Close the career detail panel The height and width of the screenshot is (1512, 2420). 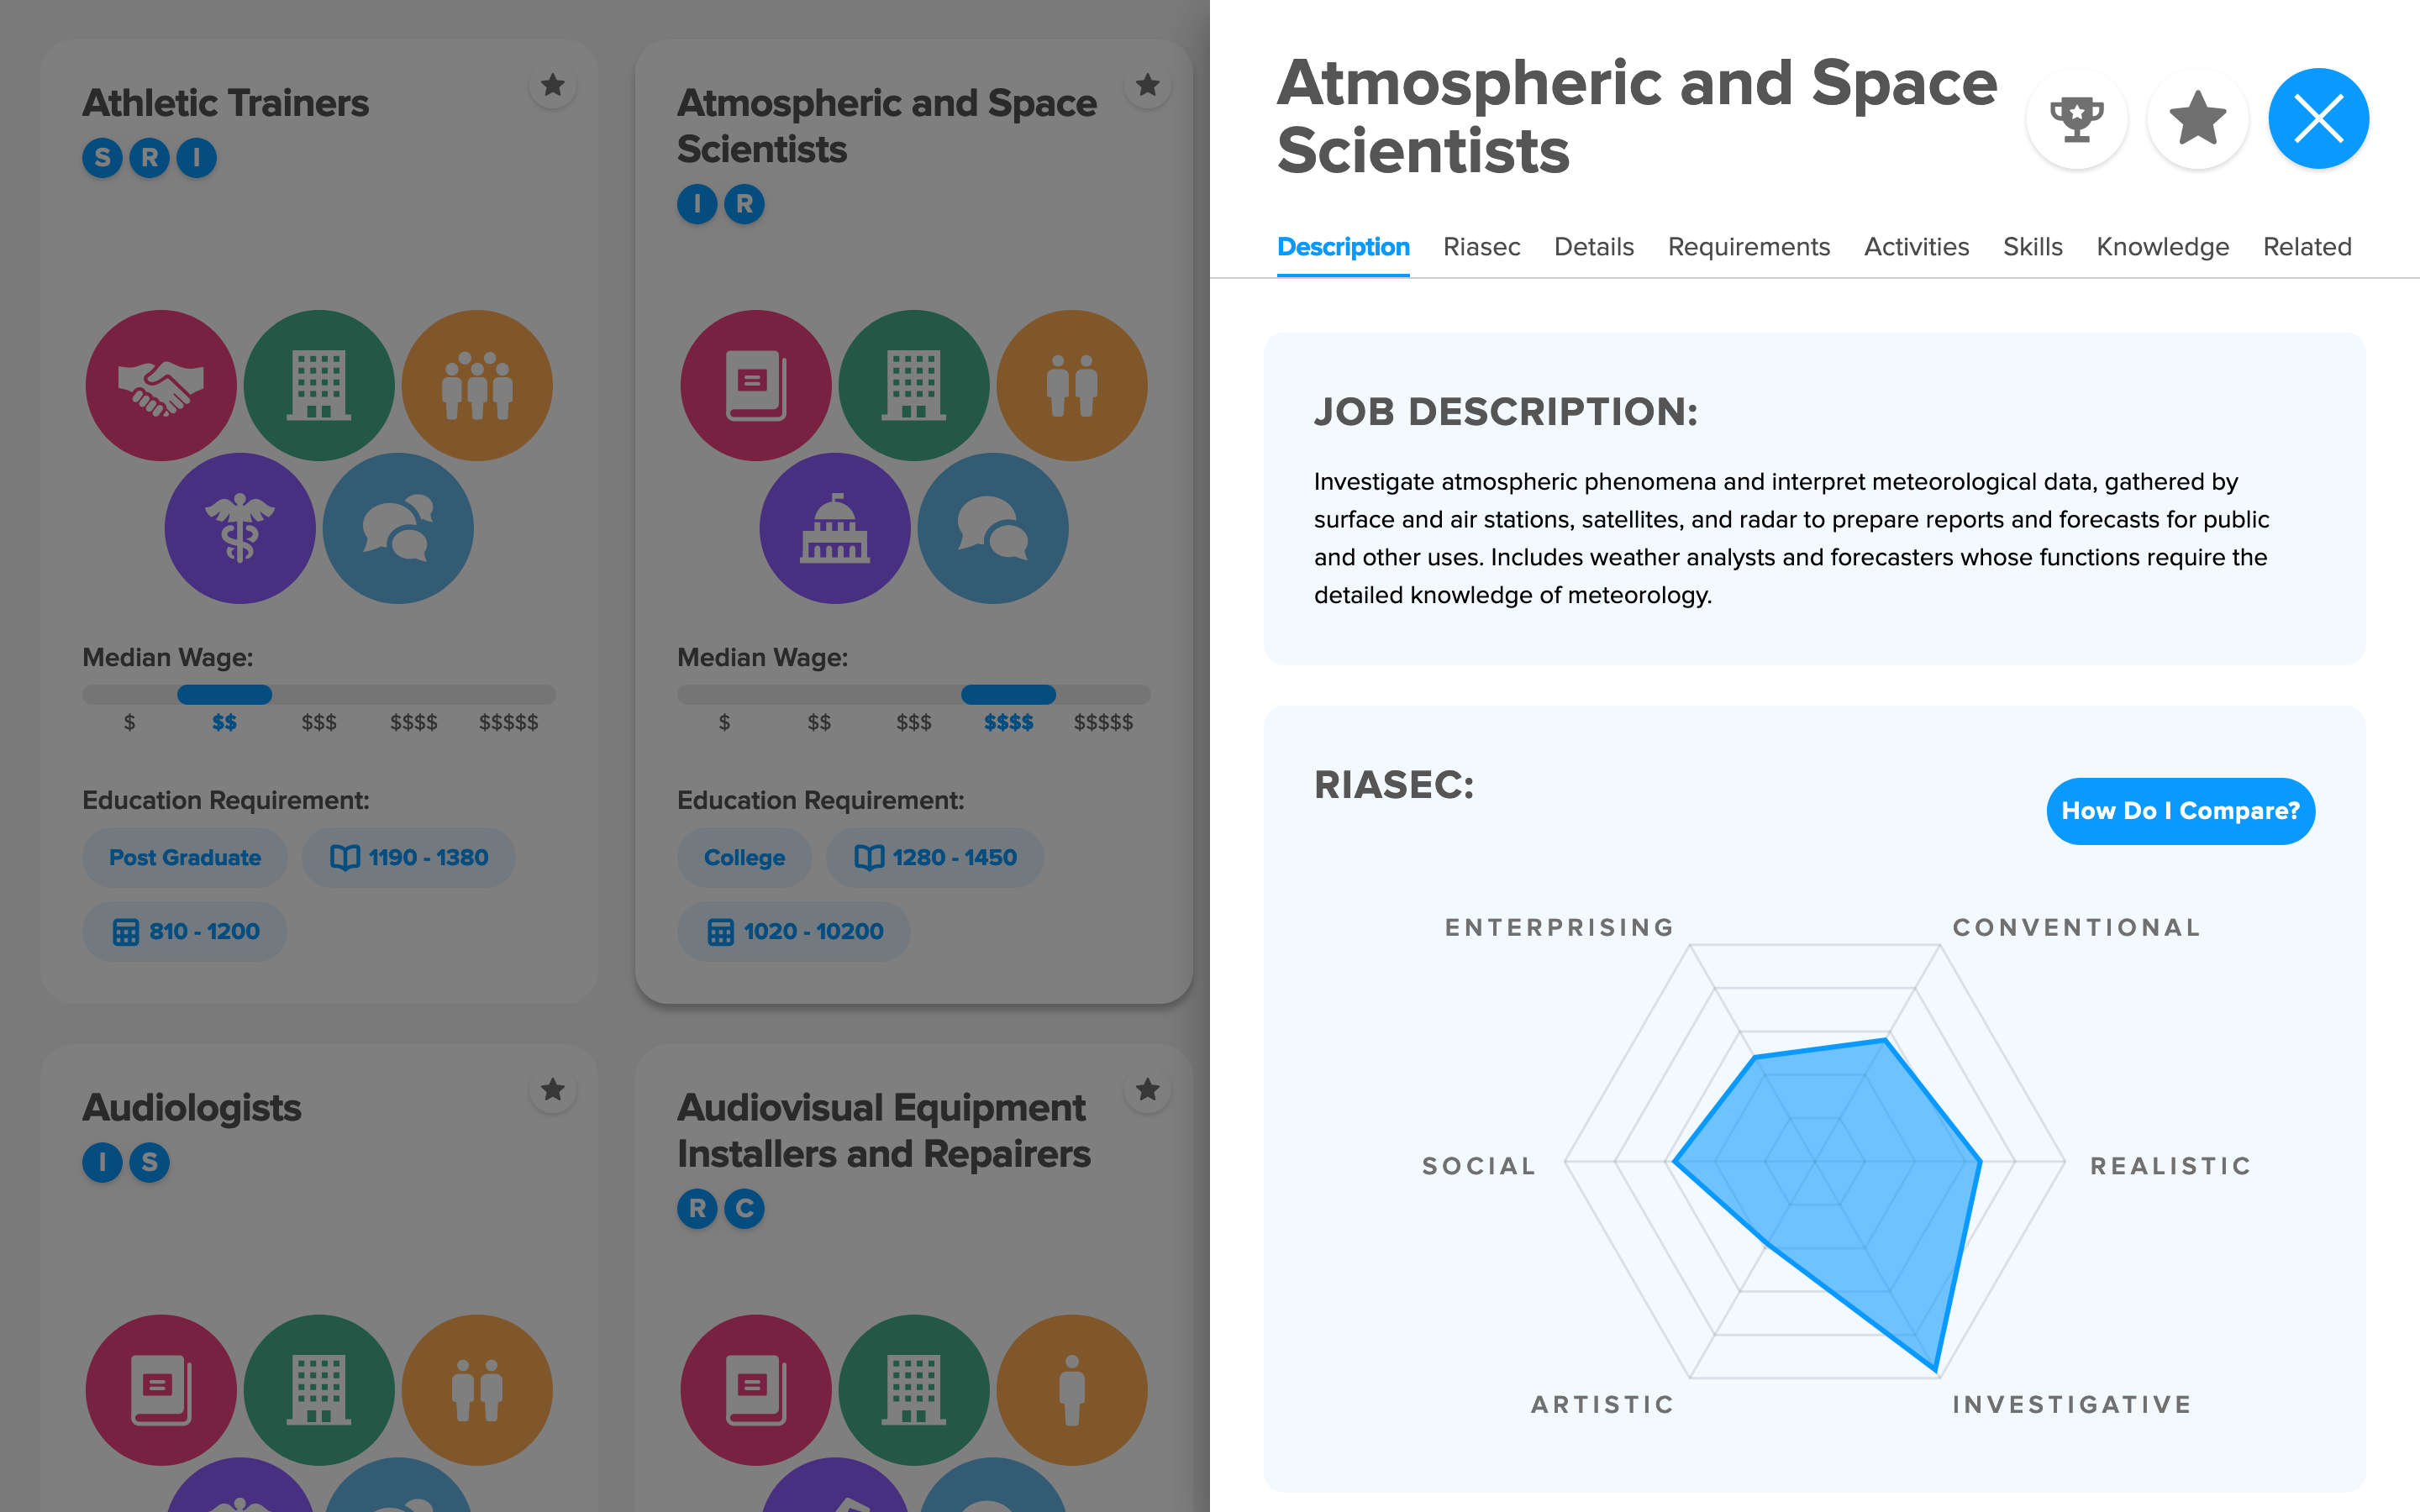tap(2317, 119)
